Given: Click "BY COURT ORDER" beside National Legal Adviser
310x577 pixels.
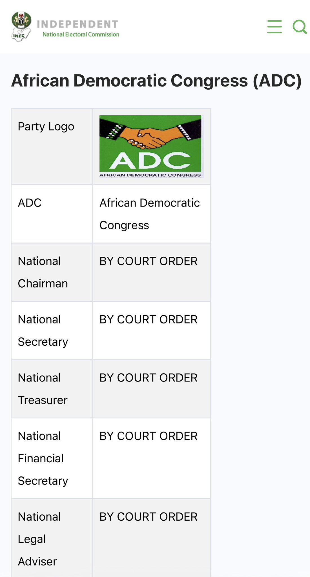Looking at the screenshot, I should tap(149, 517).
